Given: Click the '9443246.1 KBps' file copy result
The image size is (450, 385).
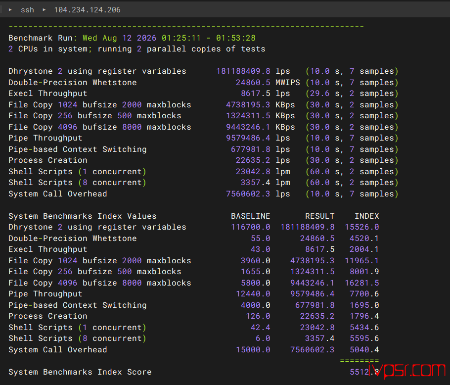Looking at the screenshot, I should click(x=260, y=127).
